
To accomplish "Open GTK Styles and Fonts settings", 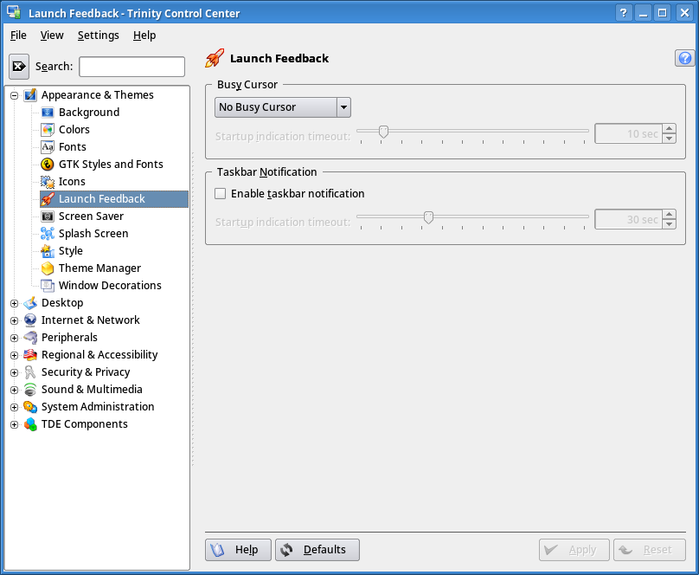I will tap(47, 164).
